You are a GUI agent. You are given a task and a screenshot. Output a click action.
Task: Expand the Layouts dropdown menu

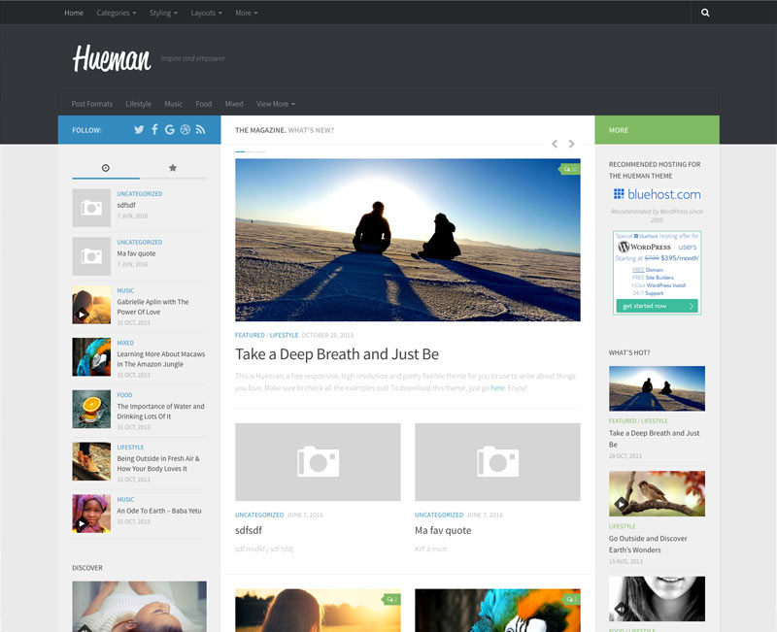coord(206,13)
